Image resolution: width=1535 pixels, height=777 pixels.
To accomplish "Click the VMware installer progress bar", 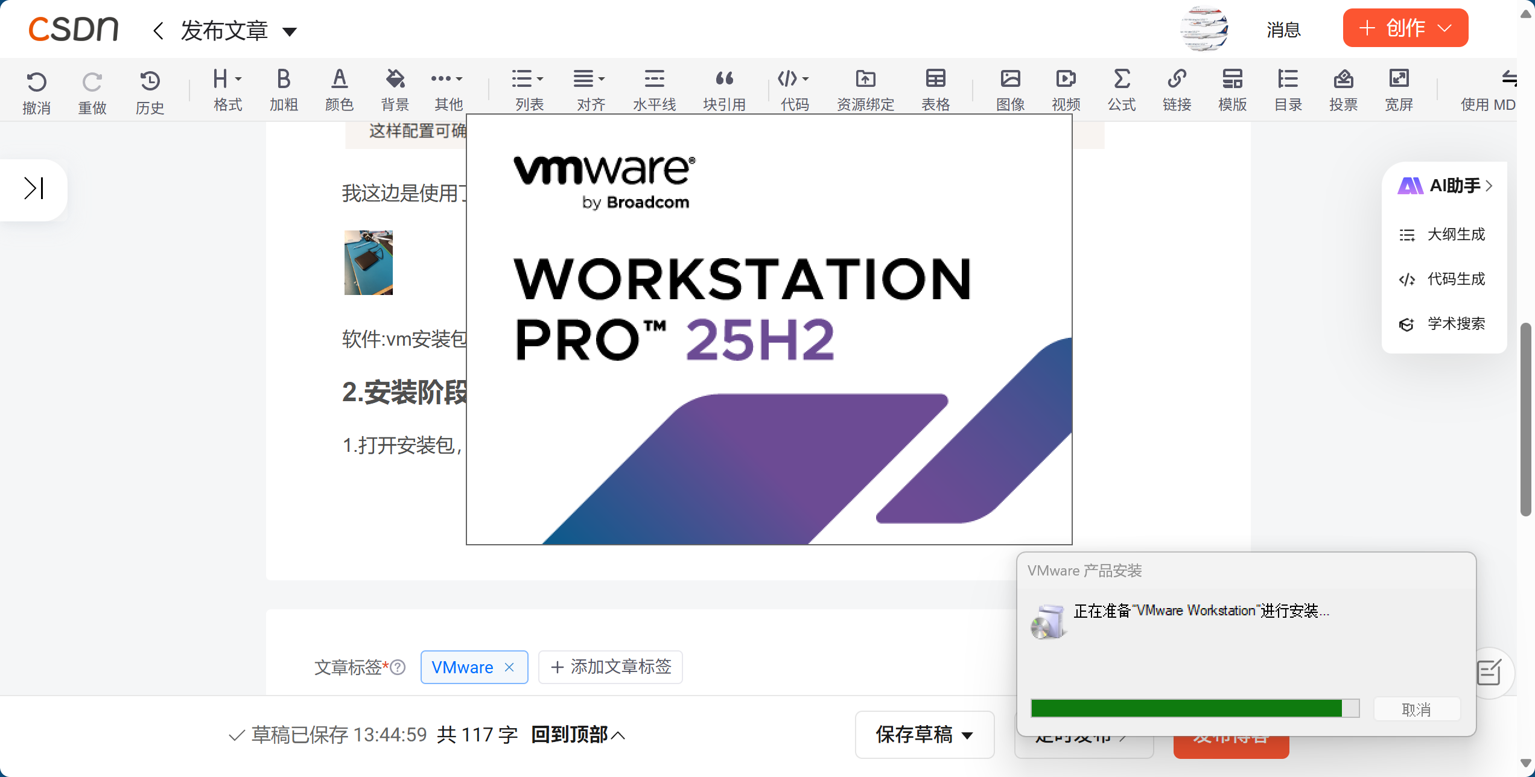I will point(1194,708).
